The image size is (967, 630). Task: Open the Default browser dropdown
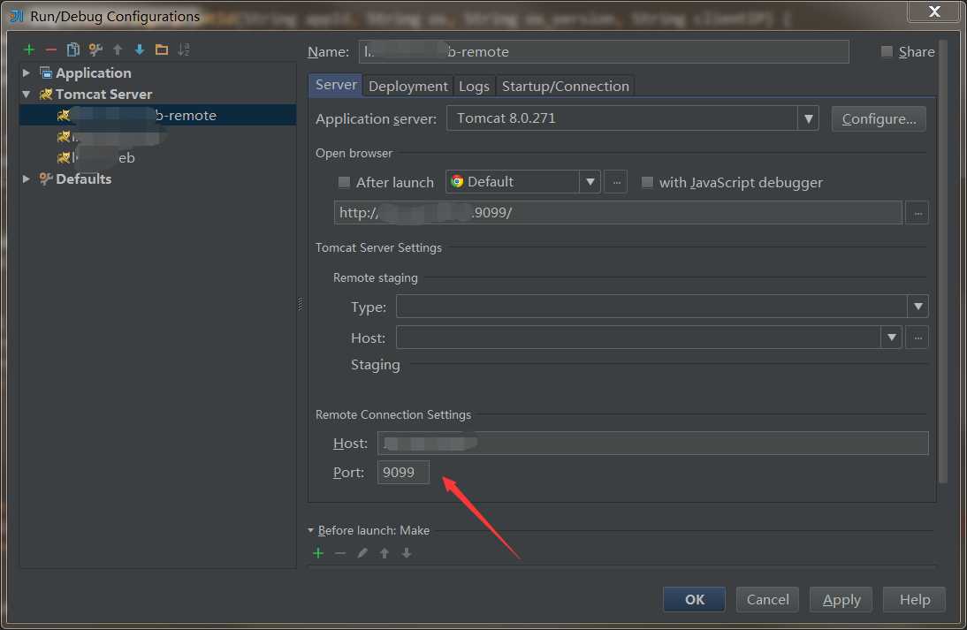click(590, 182)
